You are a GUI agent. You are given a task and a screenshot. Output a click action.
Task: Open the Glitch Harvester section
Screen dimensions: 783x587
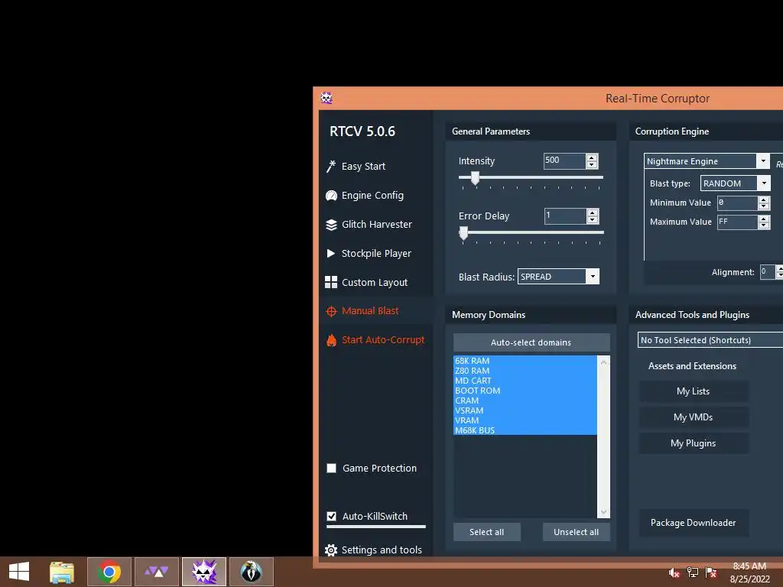click(x=376, y=225)
